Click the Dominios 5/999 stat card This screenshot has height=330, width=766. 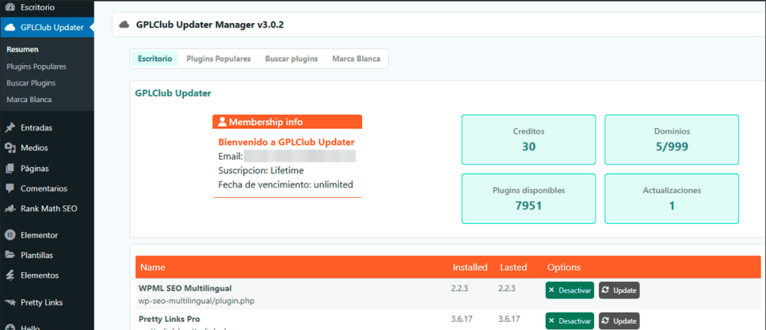tap(672, 140)
